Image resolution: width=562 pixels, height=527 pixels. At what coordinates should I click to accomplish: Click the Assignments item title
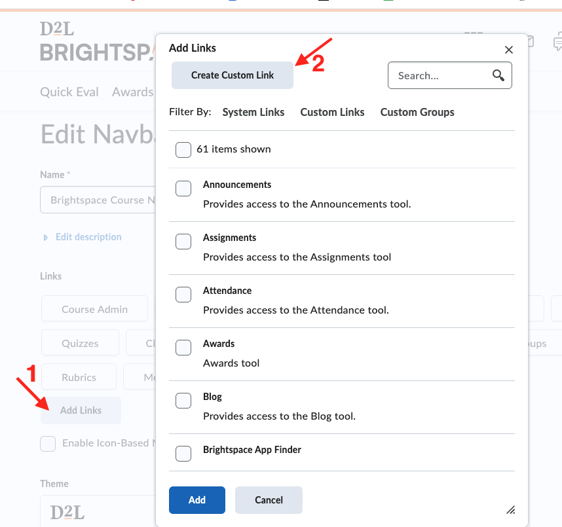tap(229, 238)
